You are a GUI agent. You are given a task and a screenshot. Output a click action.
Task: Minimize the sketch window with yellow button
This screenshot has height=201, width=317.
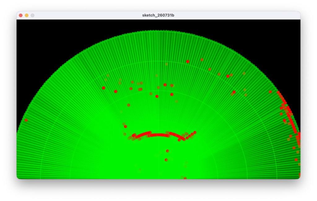[x=27, y=15]
